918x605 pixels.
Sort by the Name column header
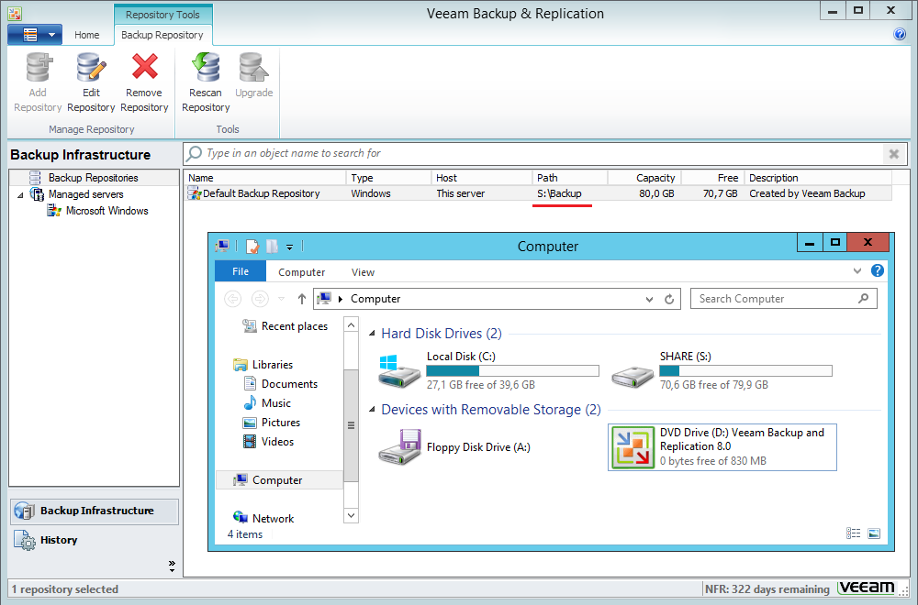264,178
